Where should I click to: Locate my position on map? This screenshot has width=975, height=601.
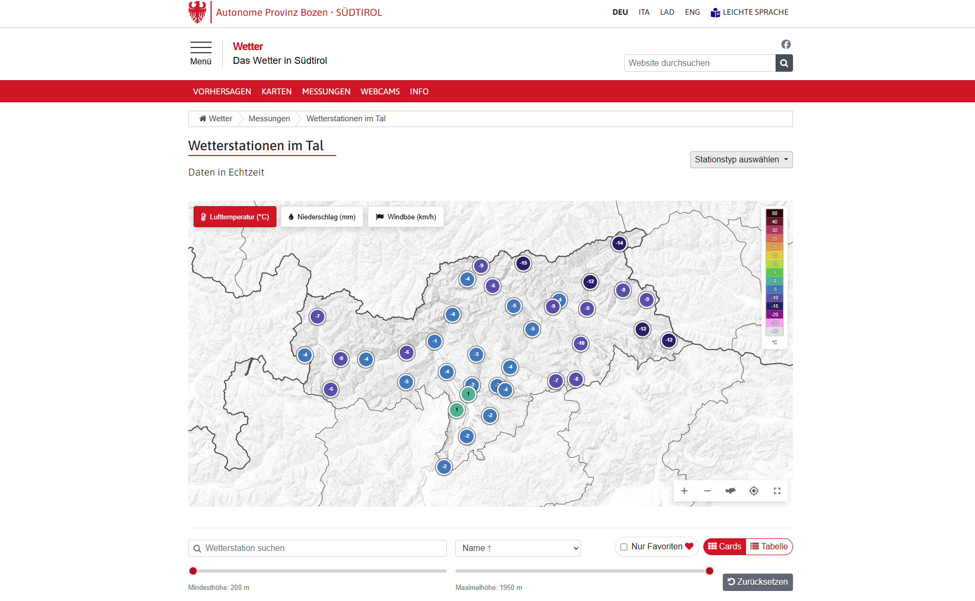pos(754,491)
